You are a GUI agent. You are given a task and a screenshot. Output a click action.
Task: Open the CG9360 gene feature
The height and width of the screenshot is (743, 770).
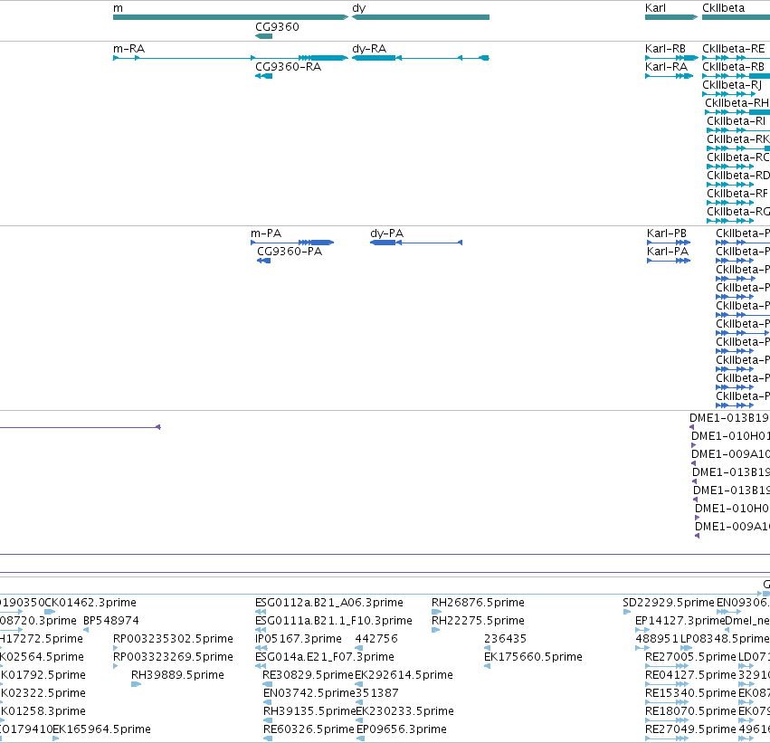tap(263, 36)
